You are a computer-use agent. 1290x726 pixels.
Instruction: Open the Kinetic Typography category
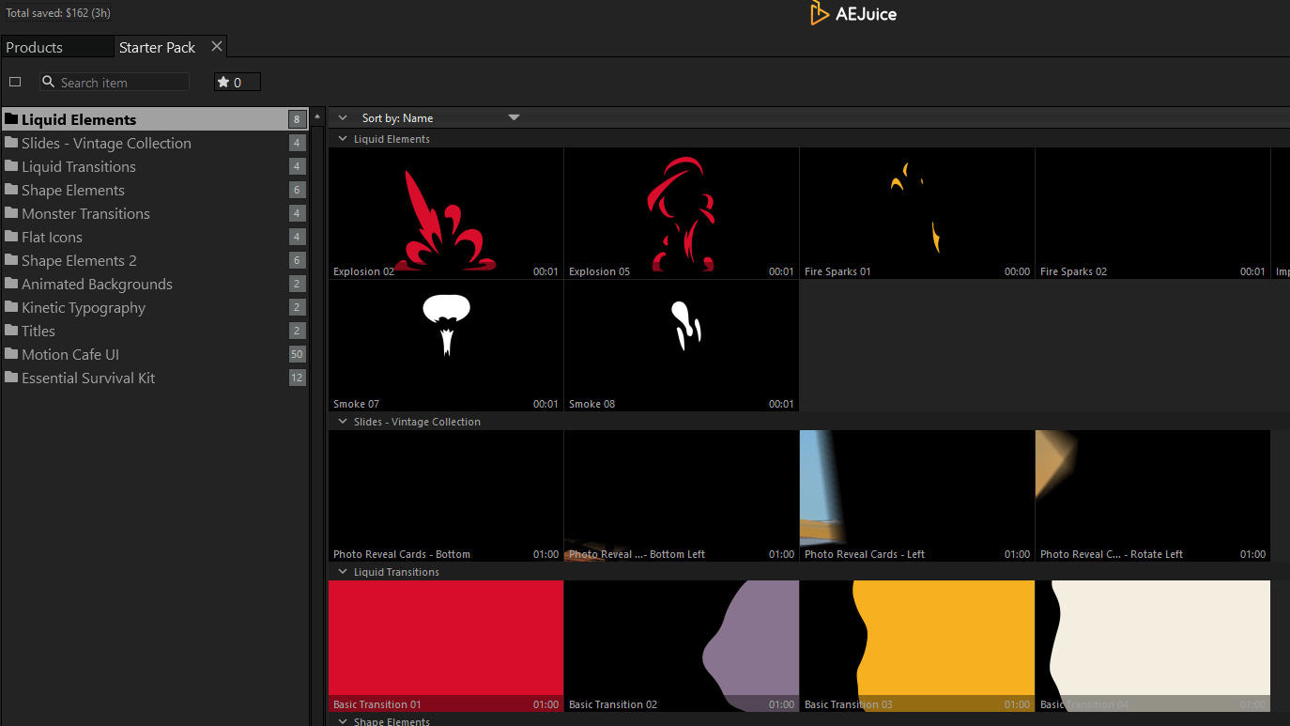click(154, 307)
